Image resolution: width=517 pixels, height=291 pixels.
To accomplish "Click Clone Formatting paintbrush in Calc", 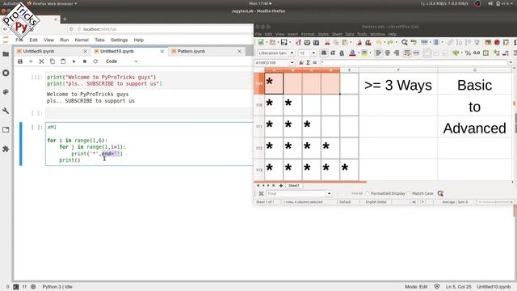I will coord(359,42).
